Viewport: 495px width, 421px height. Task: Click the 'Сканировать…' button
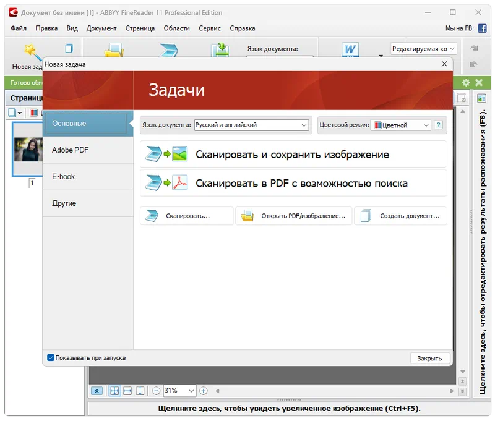(187, 216)
